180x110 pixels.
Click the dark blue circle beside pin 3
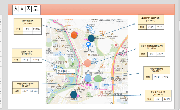coord(91,38)
